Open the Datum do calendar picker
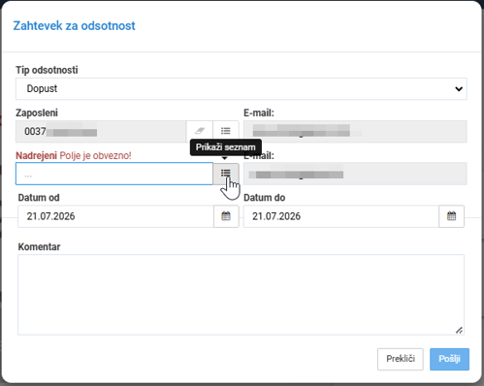484x386 pixels. [451, 216]
